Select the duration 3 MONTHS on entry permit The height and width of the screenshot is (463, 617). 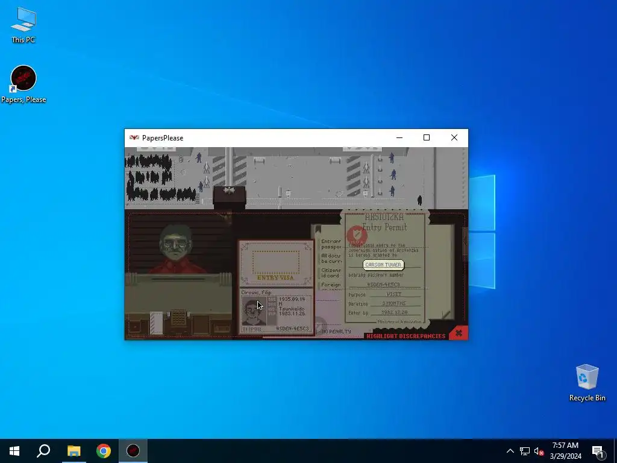tap(394, 304)
